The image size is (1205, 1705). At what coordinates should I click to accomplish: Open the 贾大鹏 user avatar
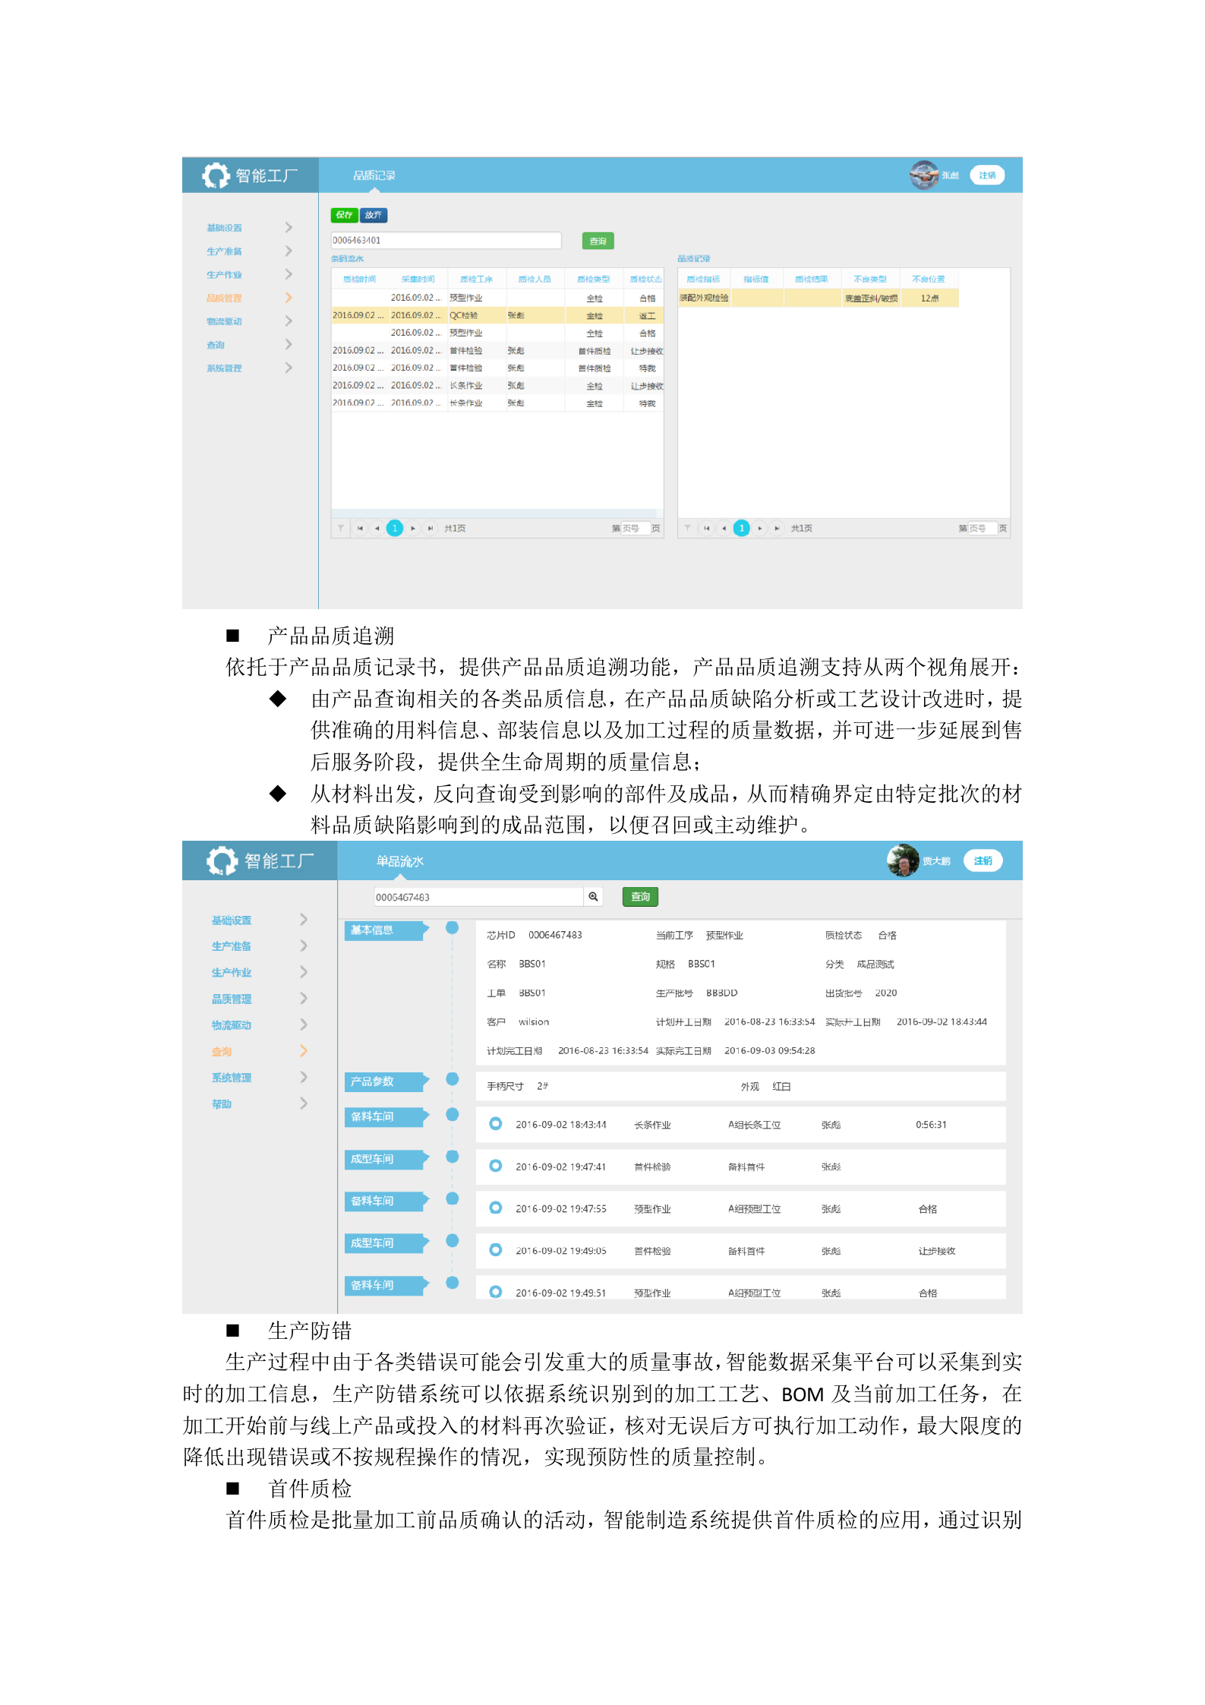click(x=903, y=860)
